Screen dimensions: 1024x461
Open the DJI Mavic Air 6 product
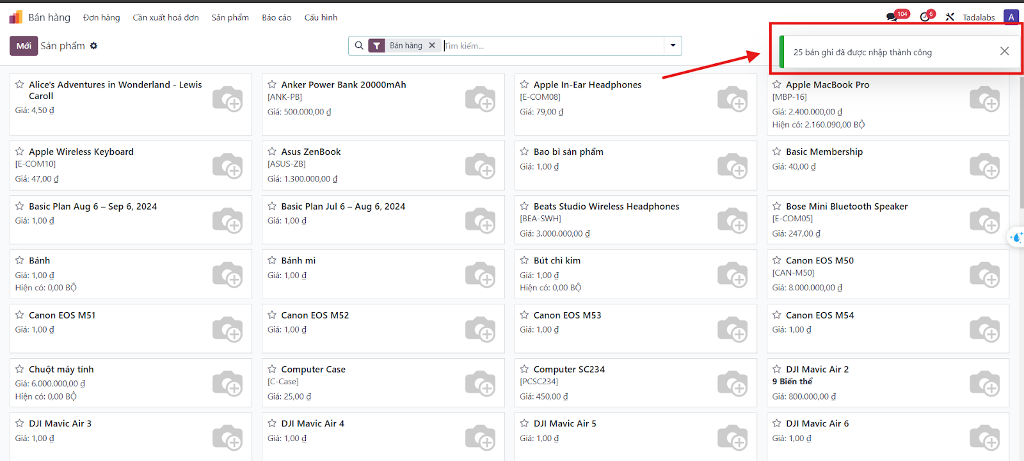pyautogui.click(x=888, y=437)
